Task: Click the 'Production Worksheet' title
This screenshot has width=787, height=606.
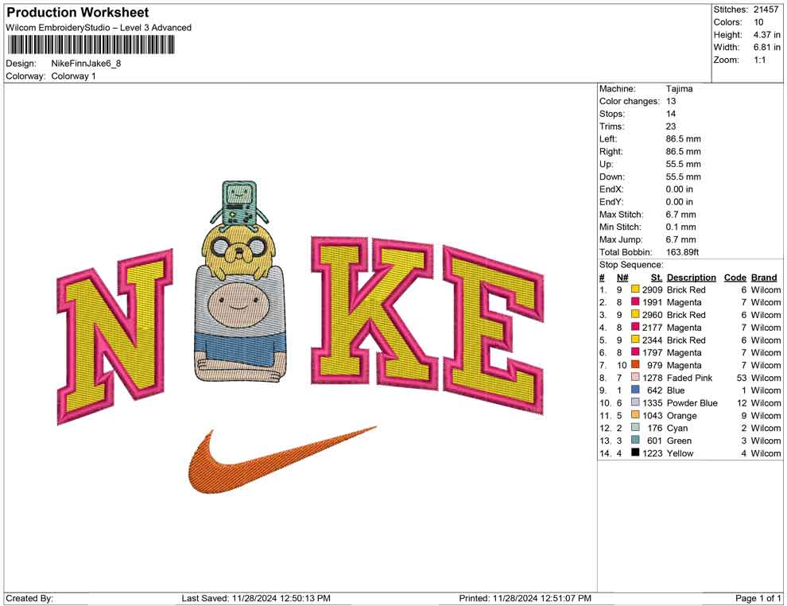Action: pyautogui.click(x=77, y=13)
